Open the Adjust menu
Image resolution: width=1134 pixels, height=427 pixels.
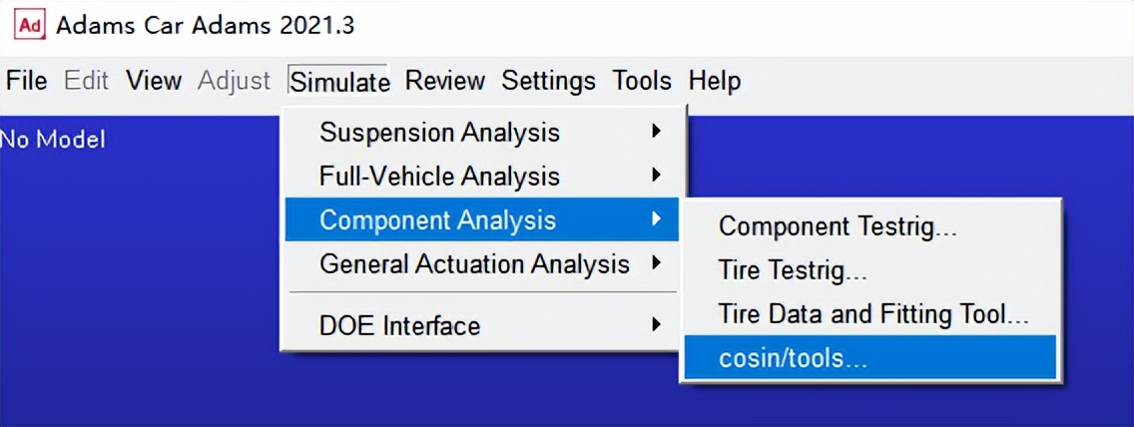point(234,81)
